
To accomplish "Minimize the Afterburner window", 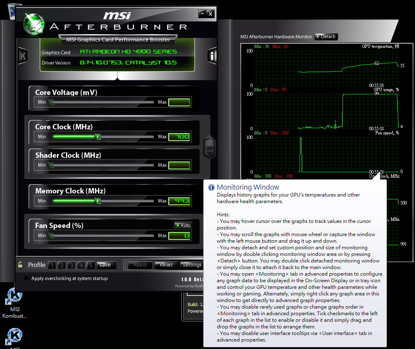I will click(202, 14).
